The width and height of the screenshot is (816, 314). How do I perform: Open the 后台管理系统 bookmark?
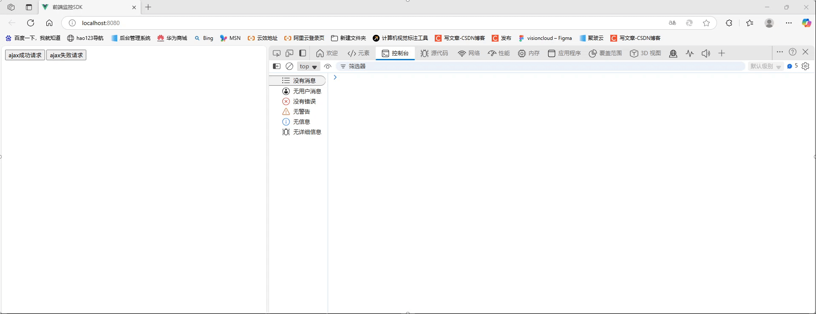point(131,38)
